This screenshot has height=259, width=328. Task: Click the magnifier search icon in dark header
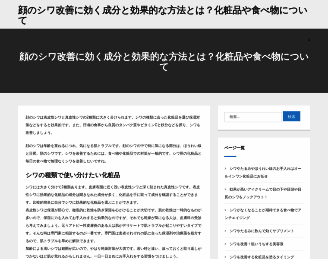[x=309, y=40]
